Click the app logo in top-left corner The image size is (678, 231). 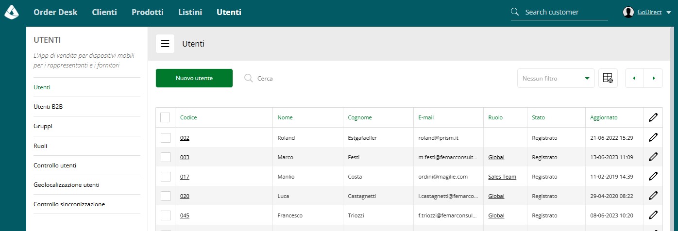[x=12, y=12]
